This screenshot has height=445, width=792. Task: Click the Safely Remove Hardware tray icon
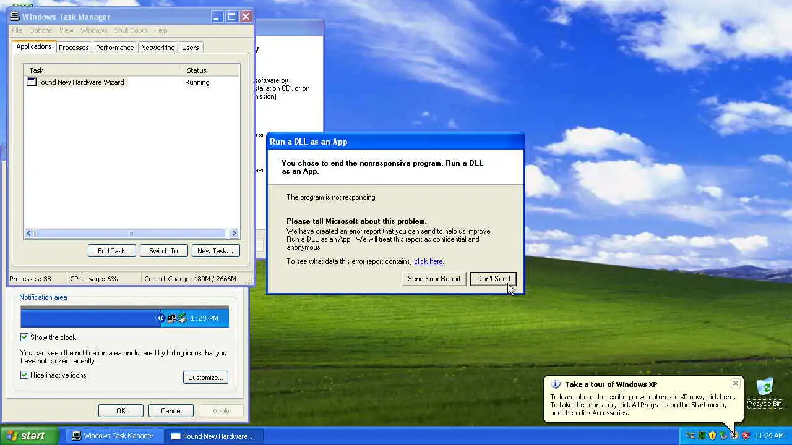pyautogui.click(x=723, y=436)
